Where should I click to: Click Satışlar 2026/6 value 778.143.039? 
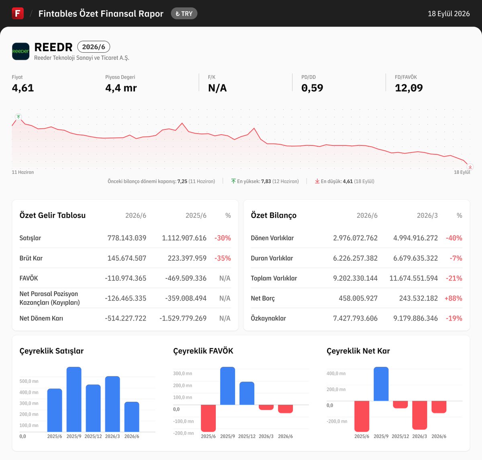point(127,238)
